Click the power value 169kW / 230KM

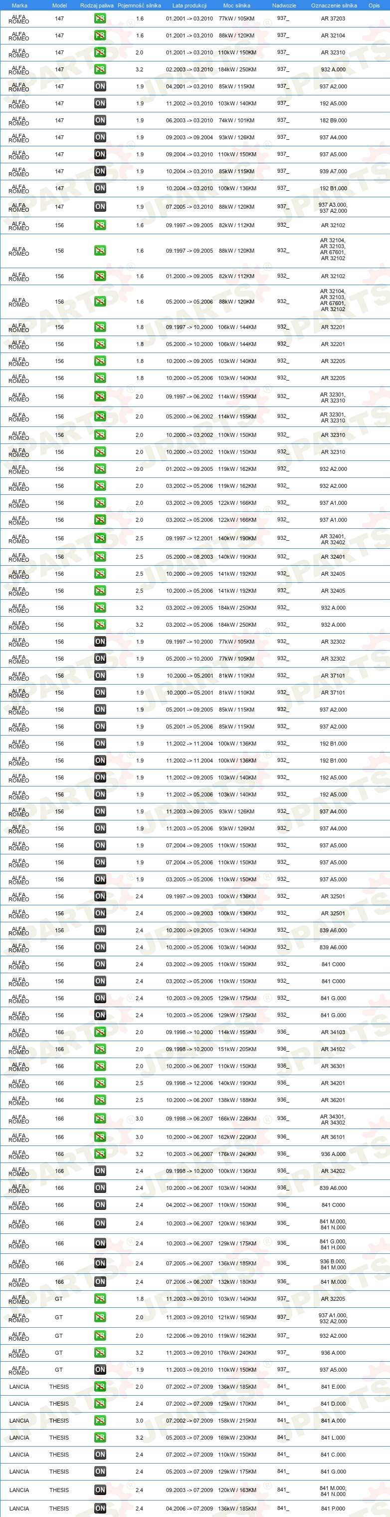tap(237, 1438)
